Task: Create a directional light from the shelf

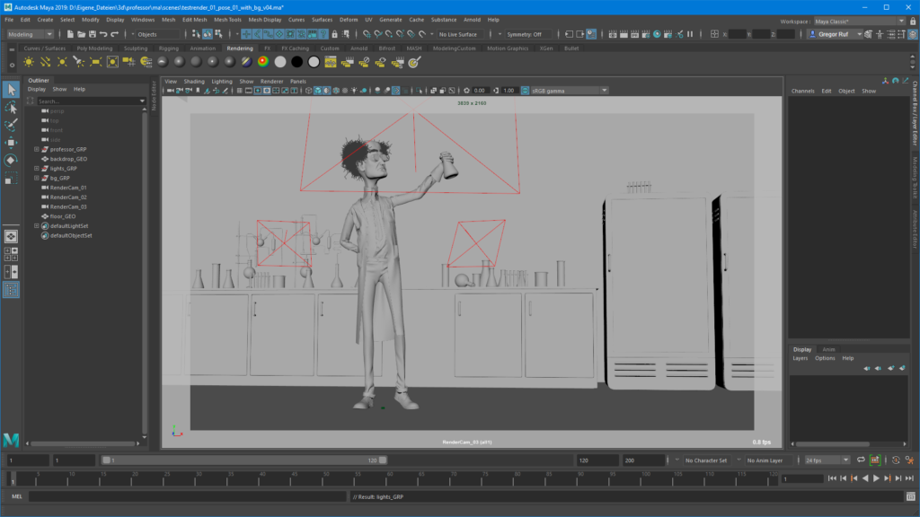Action: click(45, 62)
